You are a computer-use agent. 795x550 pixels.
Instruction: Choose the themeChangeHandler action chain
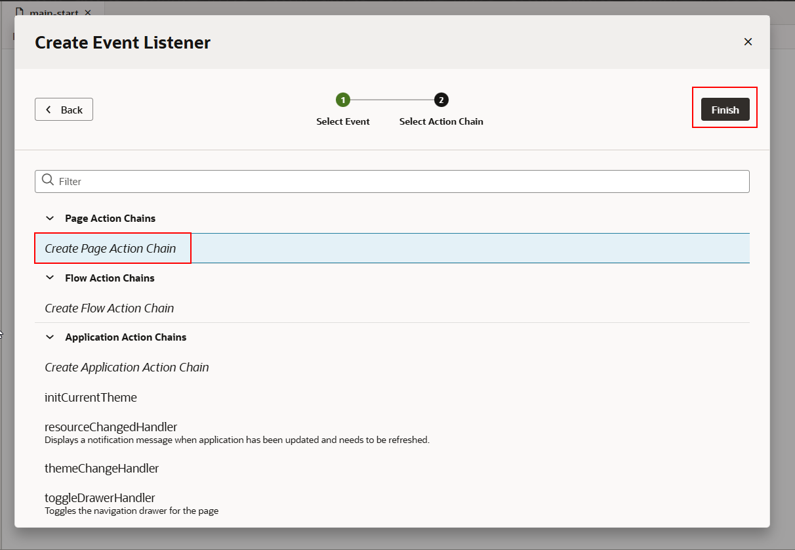[x=392, y=469]
